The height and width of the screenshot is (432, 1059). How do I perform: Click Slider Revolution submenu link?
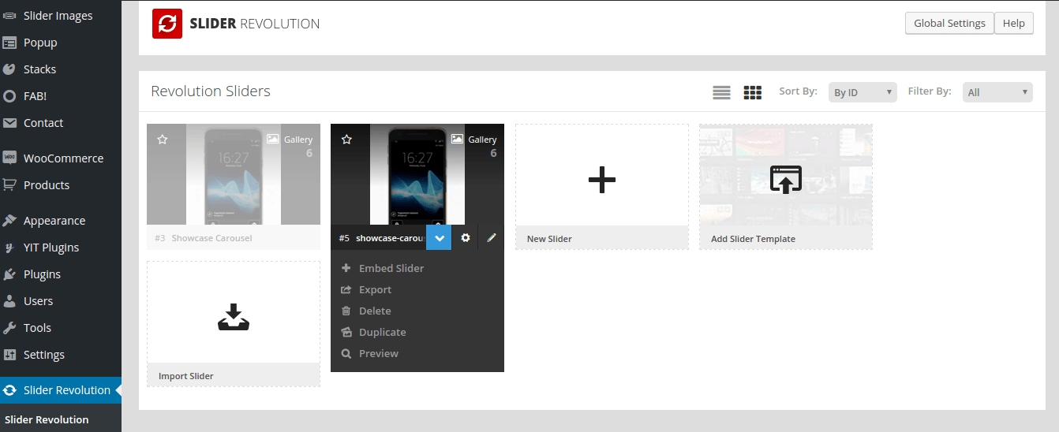pyautogui.click(x=47, y=419)
